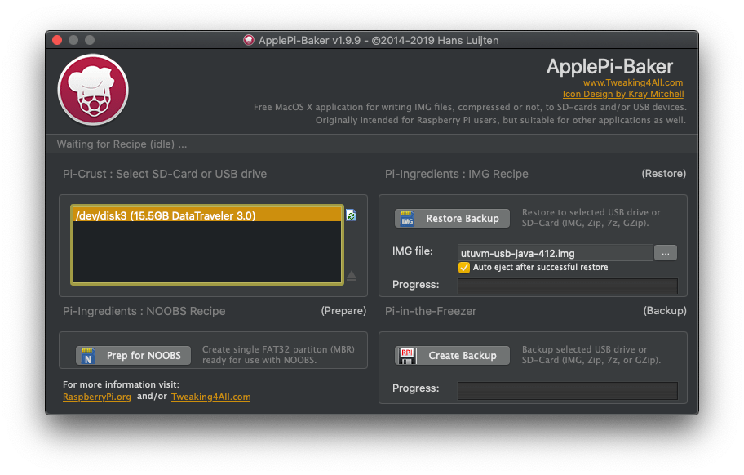Click the (Restore) section label

664,174
